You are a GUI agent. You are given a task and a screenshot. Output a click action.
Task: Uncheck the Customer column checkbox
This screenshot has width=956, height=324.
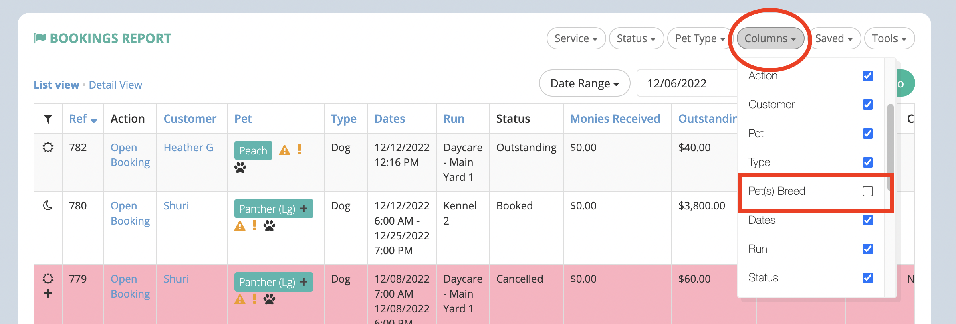(x=868, y=105)
